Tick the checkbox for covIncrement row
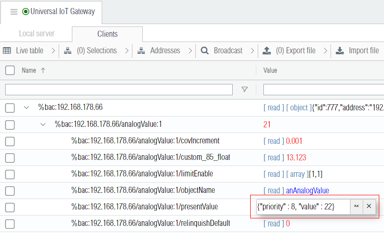 click(x=10, y=141)
